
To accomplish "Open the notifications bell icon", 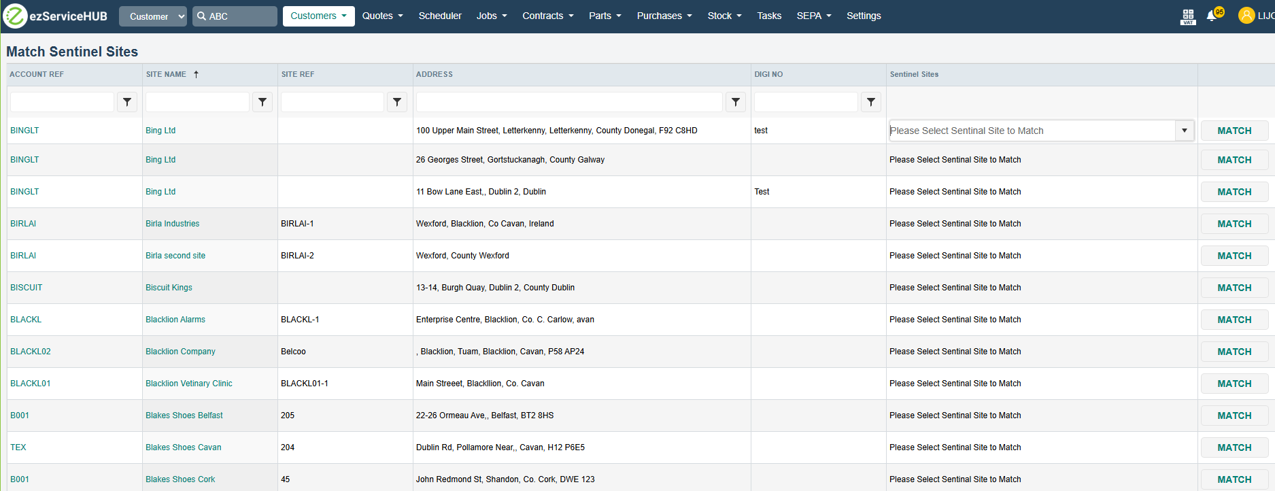I will [1211, 16].
